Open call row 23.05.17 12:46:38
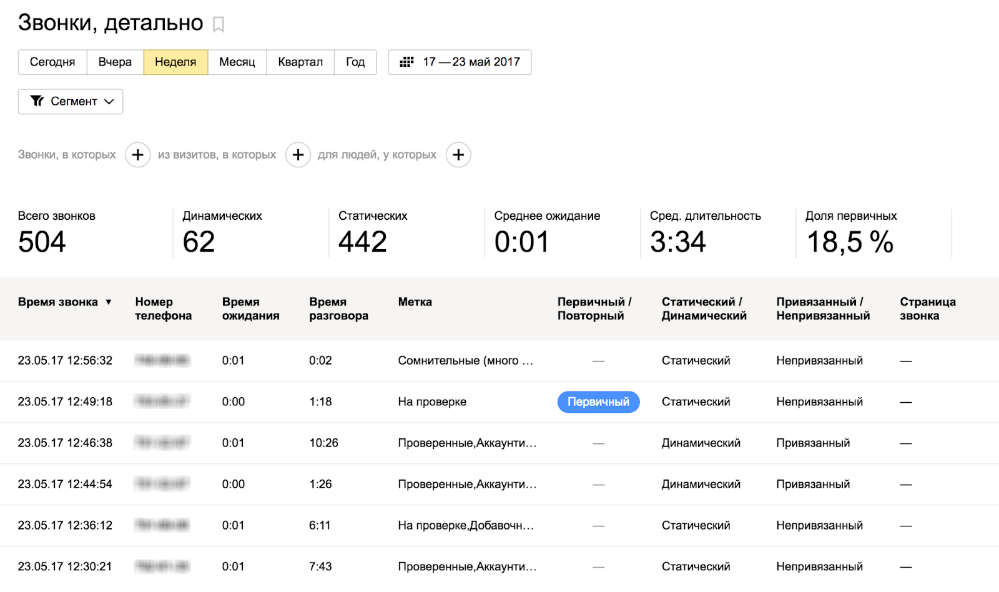This screenshot has width=999, height=592. point(65,443)
